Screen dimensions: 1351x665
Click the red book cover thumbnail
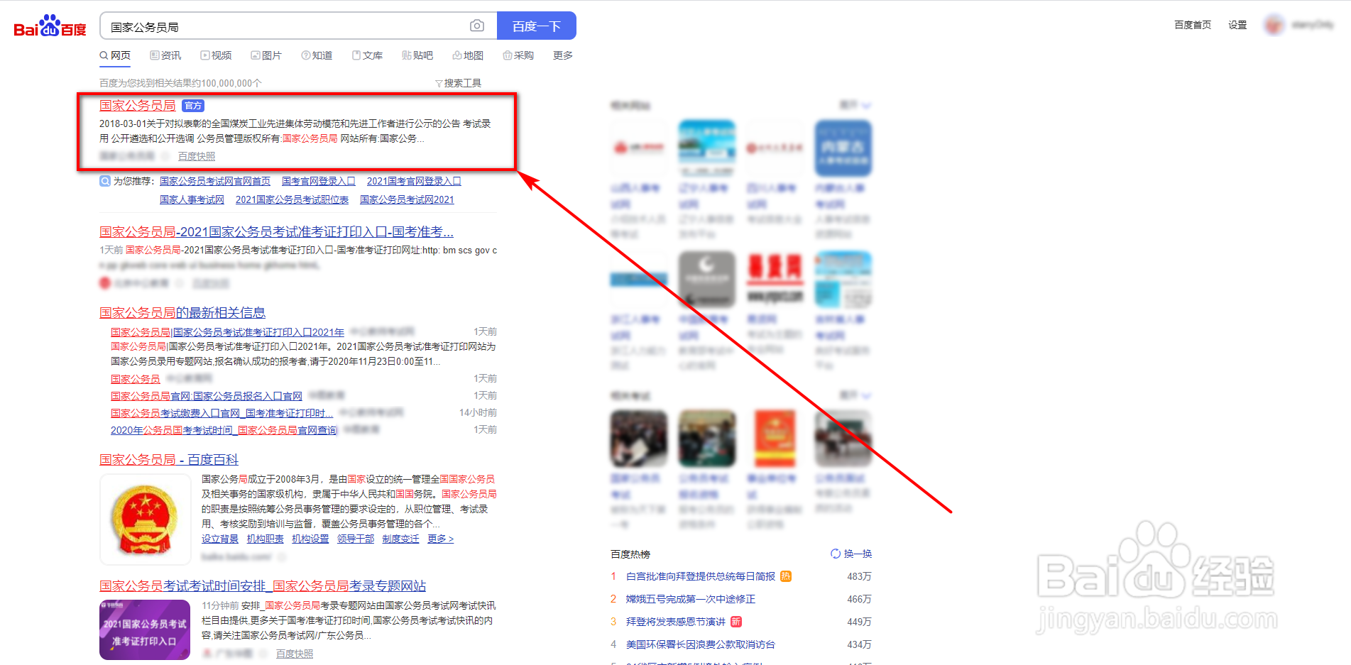pyautogui.click(x=775, y=439)
